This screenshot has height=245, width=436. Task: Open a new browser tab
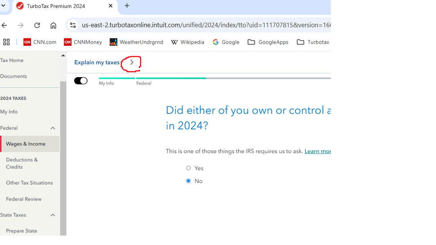tap(127, 6)
